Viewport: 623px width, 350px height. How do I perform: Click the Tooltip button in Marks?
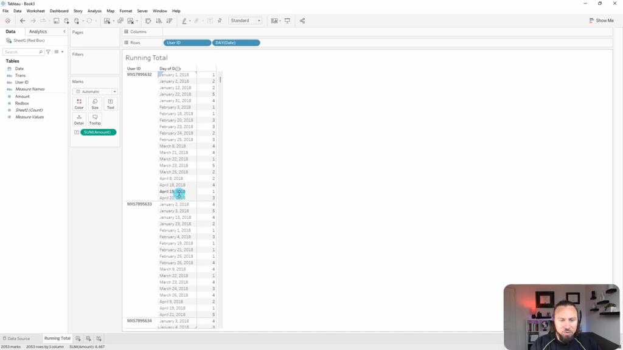(x=95, y=119)
